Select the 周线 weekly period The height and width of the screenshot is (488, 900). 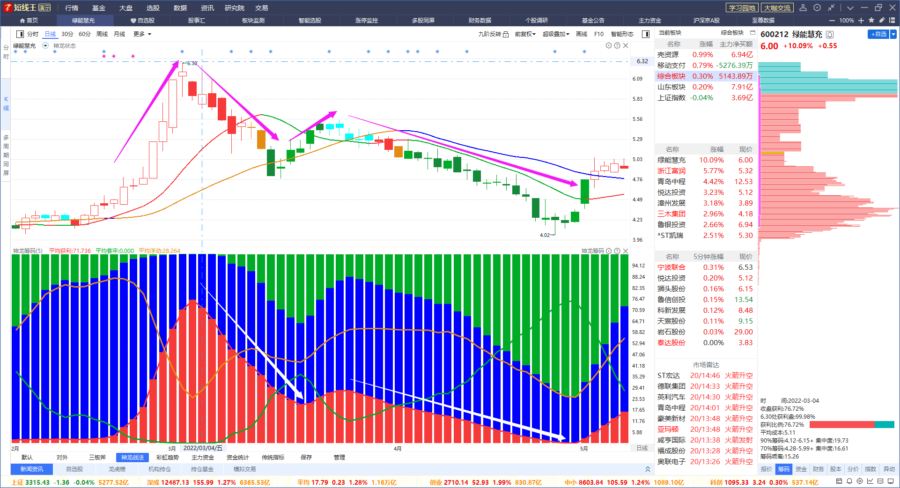pos(102,34)
